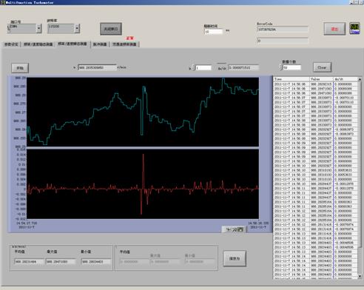Open the serial port COM dropdown arrow

tap(38, 28)
